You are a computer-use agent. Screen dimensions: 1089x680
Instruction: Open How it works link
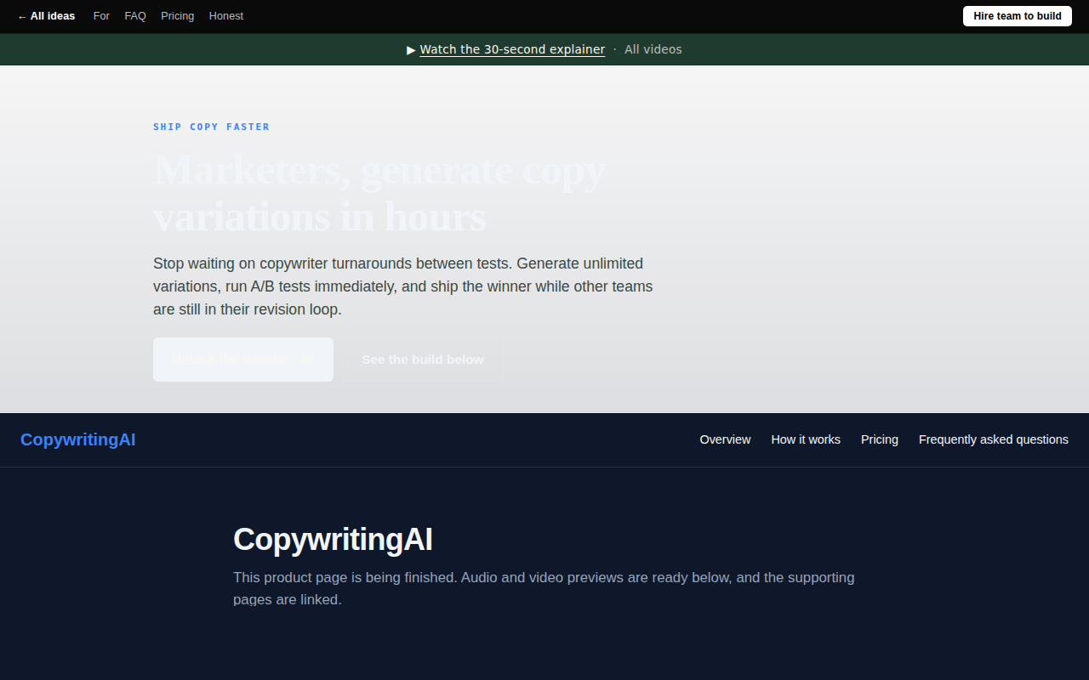click(806, 439)
